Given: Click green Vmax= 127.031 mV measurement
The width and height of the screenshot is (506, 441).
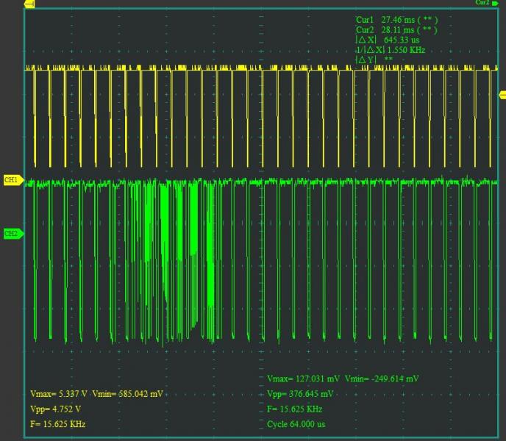Looking at the screenshot, I should [302, 379].
